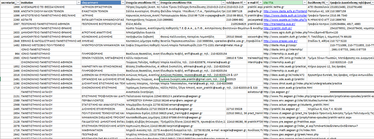Image resolution: width=374 pixels, height=139 pixels.
Task: Select cell Πέτρος Σαμαράς
Action: 142,6
